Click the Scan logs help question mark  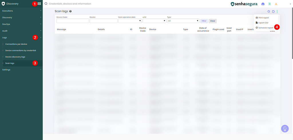pyautogui.click(x=70, y=11)
